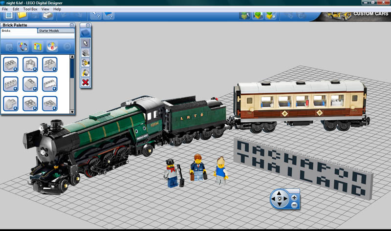
Task: Switch to the Starter Models tab
Action: [56, 31]
